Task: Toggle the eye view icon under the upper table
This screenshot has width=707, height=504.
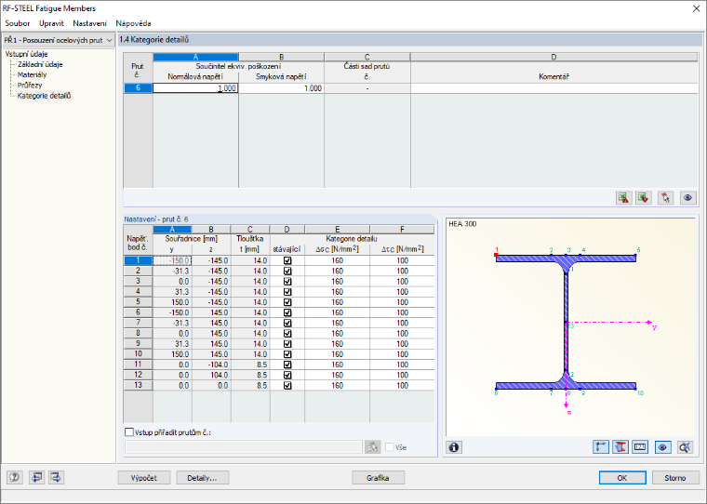Action: pyautogui.click(x=687, y=198)
